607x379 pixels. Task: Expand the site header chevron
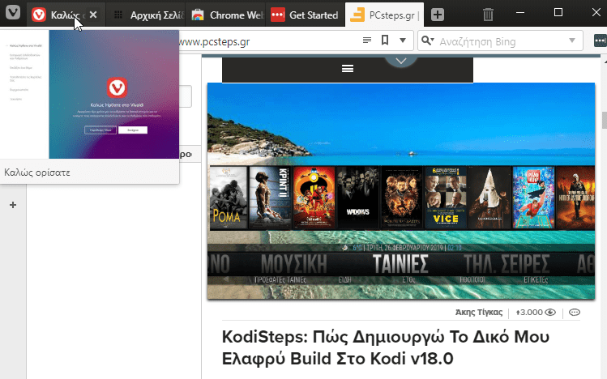coord(401,61)
